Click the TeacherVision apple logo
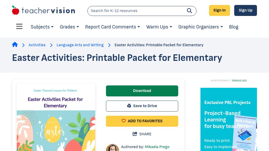Image resolution: width=269 pixels, height=151 pixels. [x=16, y=10]
